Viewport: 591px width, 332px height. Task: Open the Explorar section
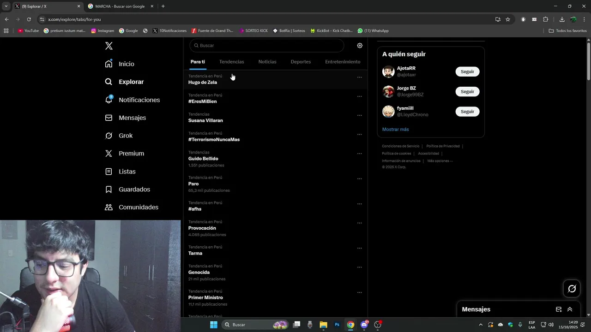click(x=124, y=82)
